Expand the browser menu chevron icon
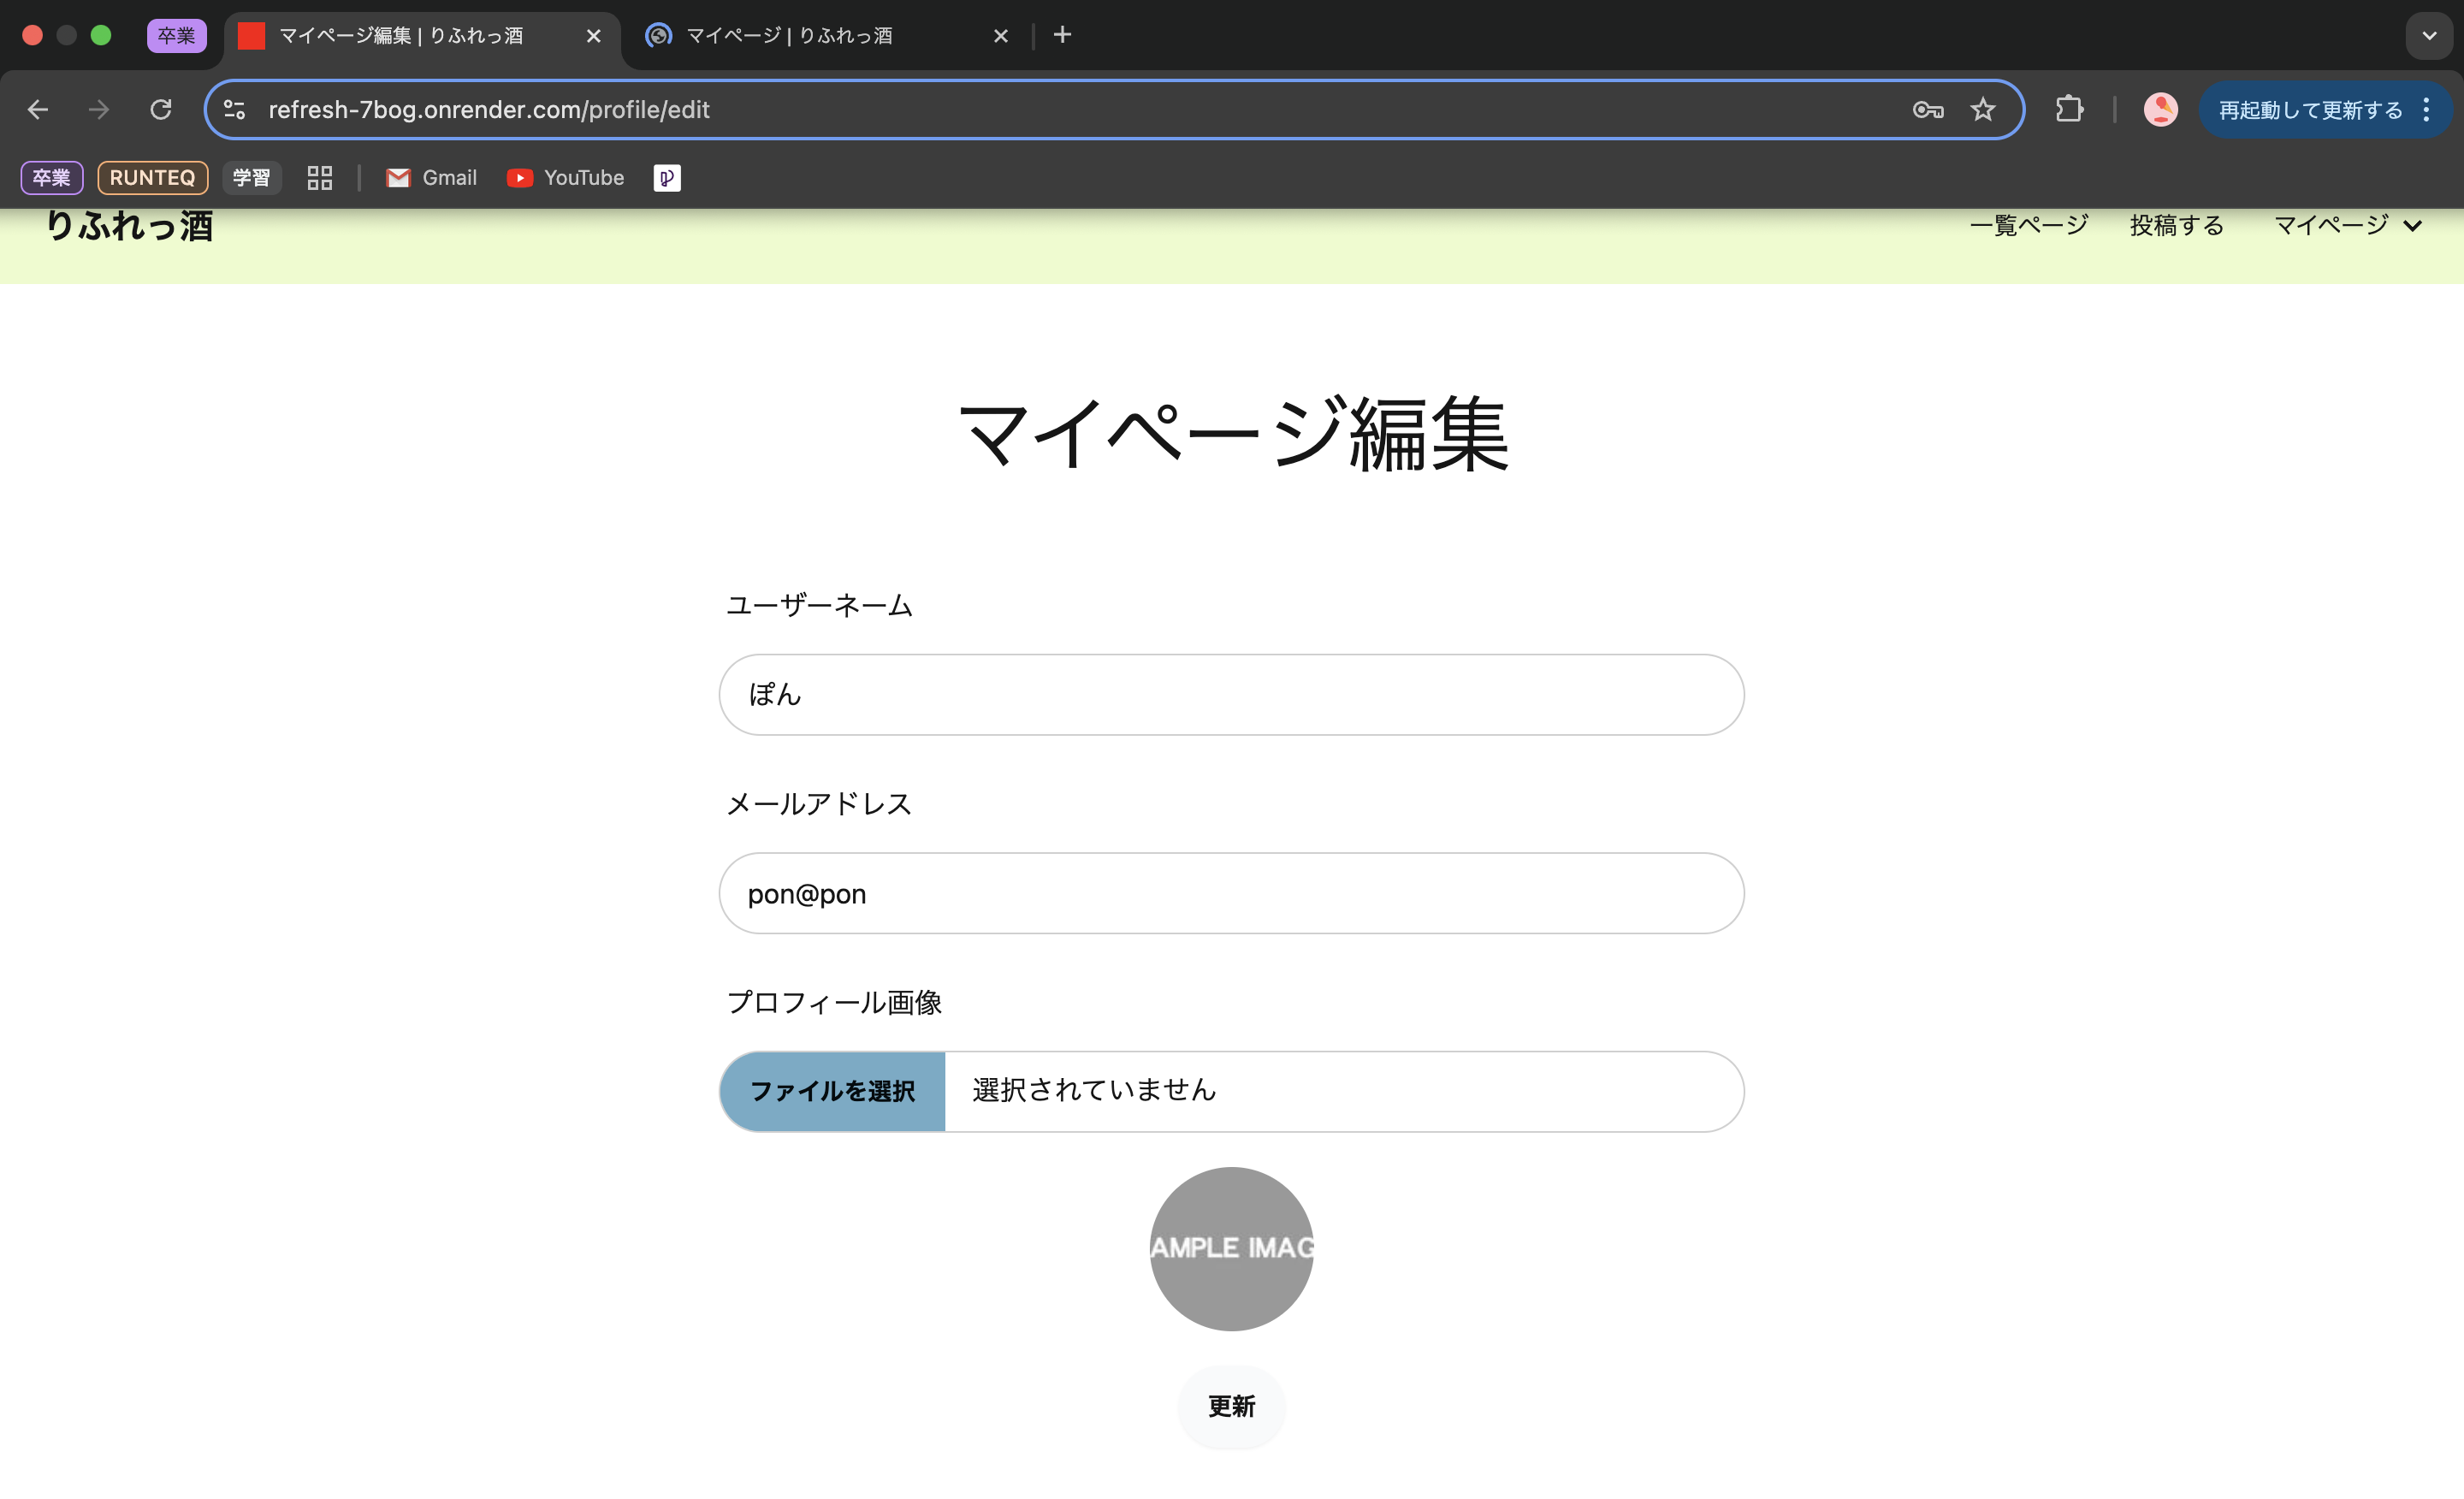Viewport: 2464px width, 1499px height. point(2429,35)
